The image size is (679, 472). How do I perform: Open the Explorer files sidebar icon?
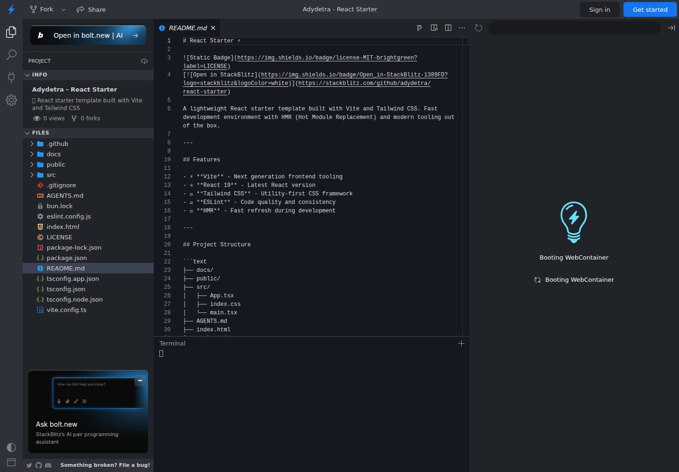[11, 32]
